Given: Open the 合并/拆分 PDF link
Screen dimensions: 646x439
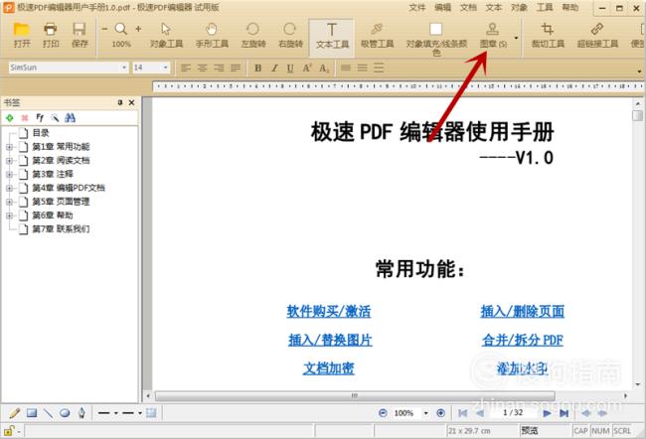Looking at the screenshot, I should [x=523, y=340].
